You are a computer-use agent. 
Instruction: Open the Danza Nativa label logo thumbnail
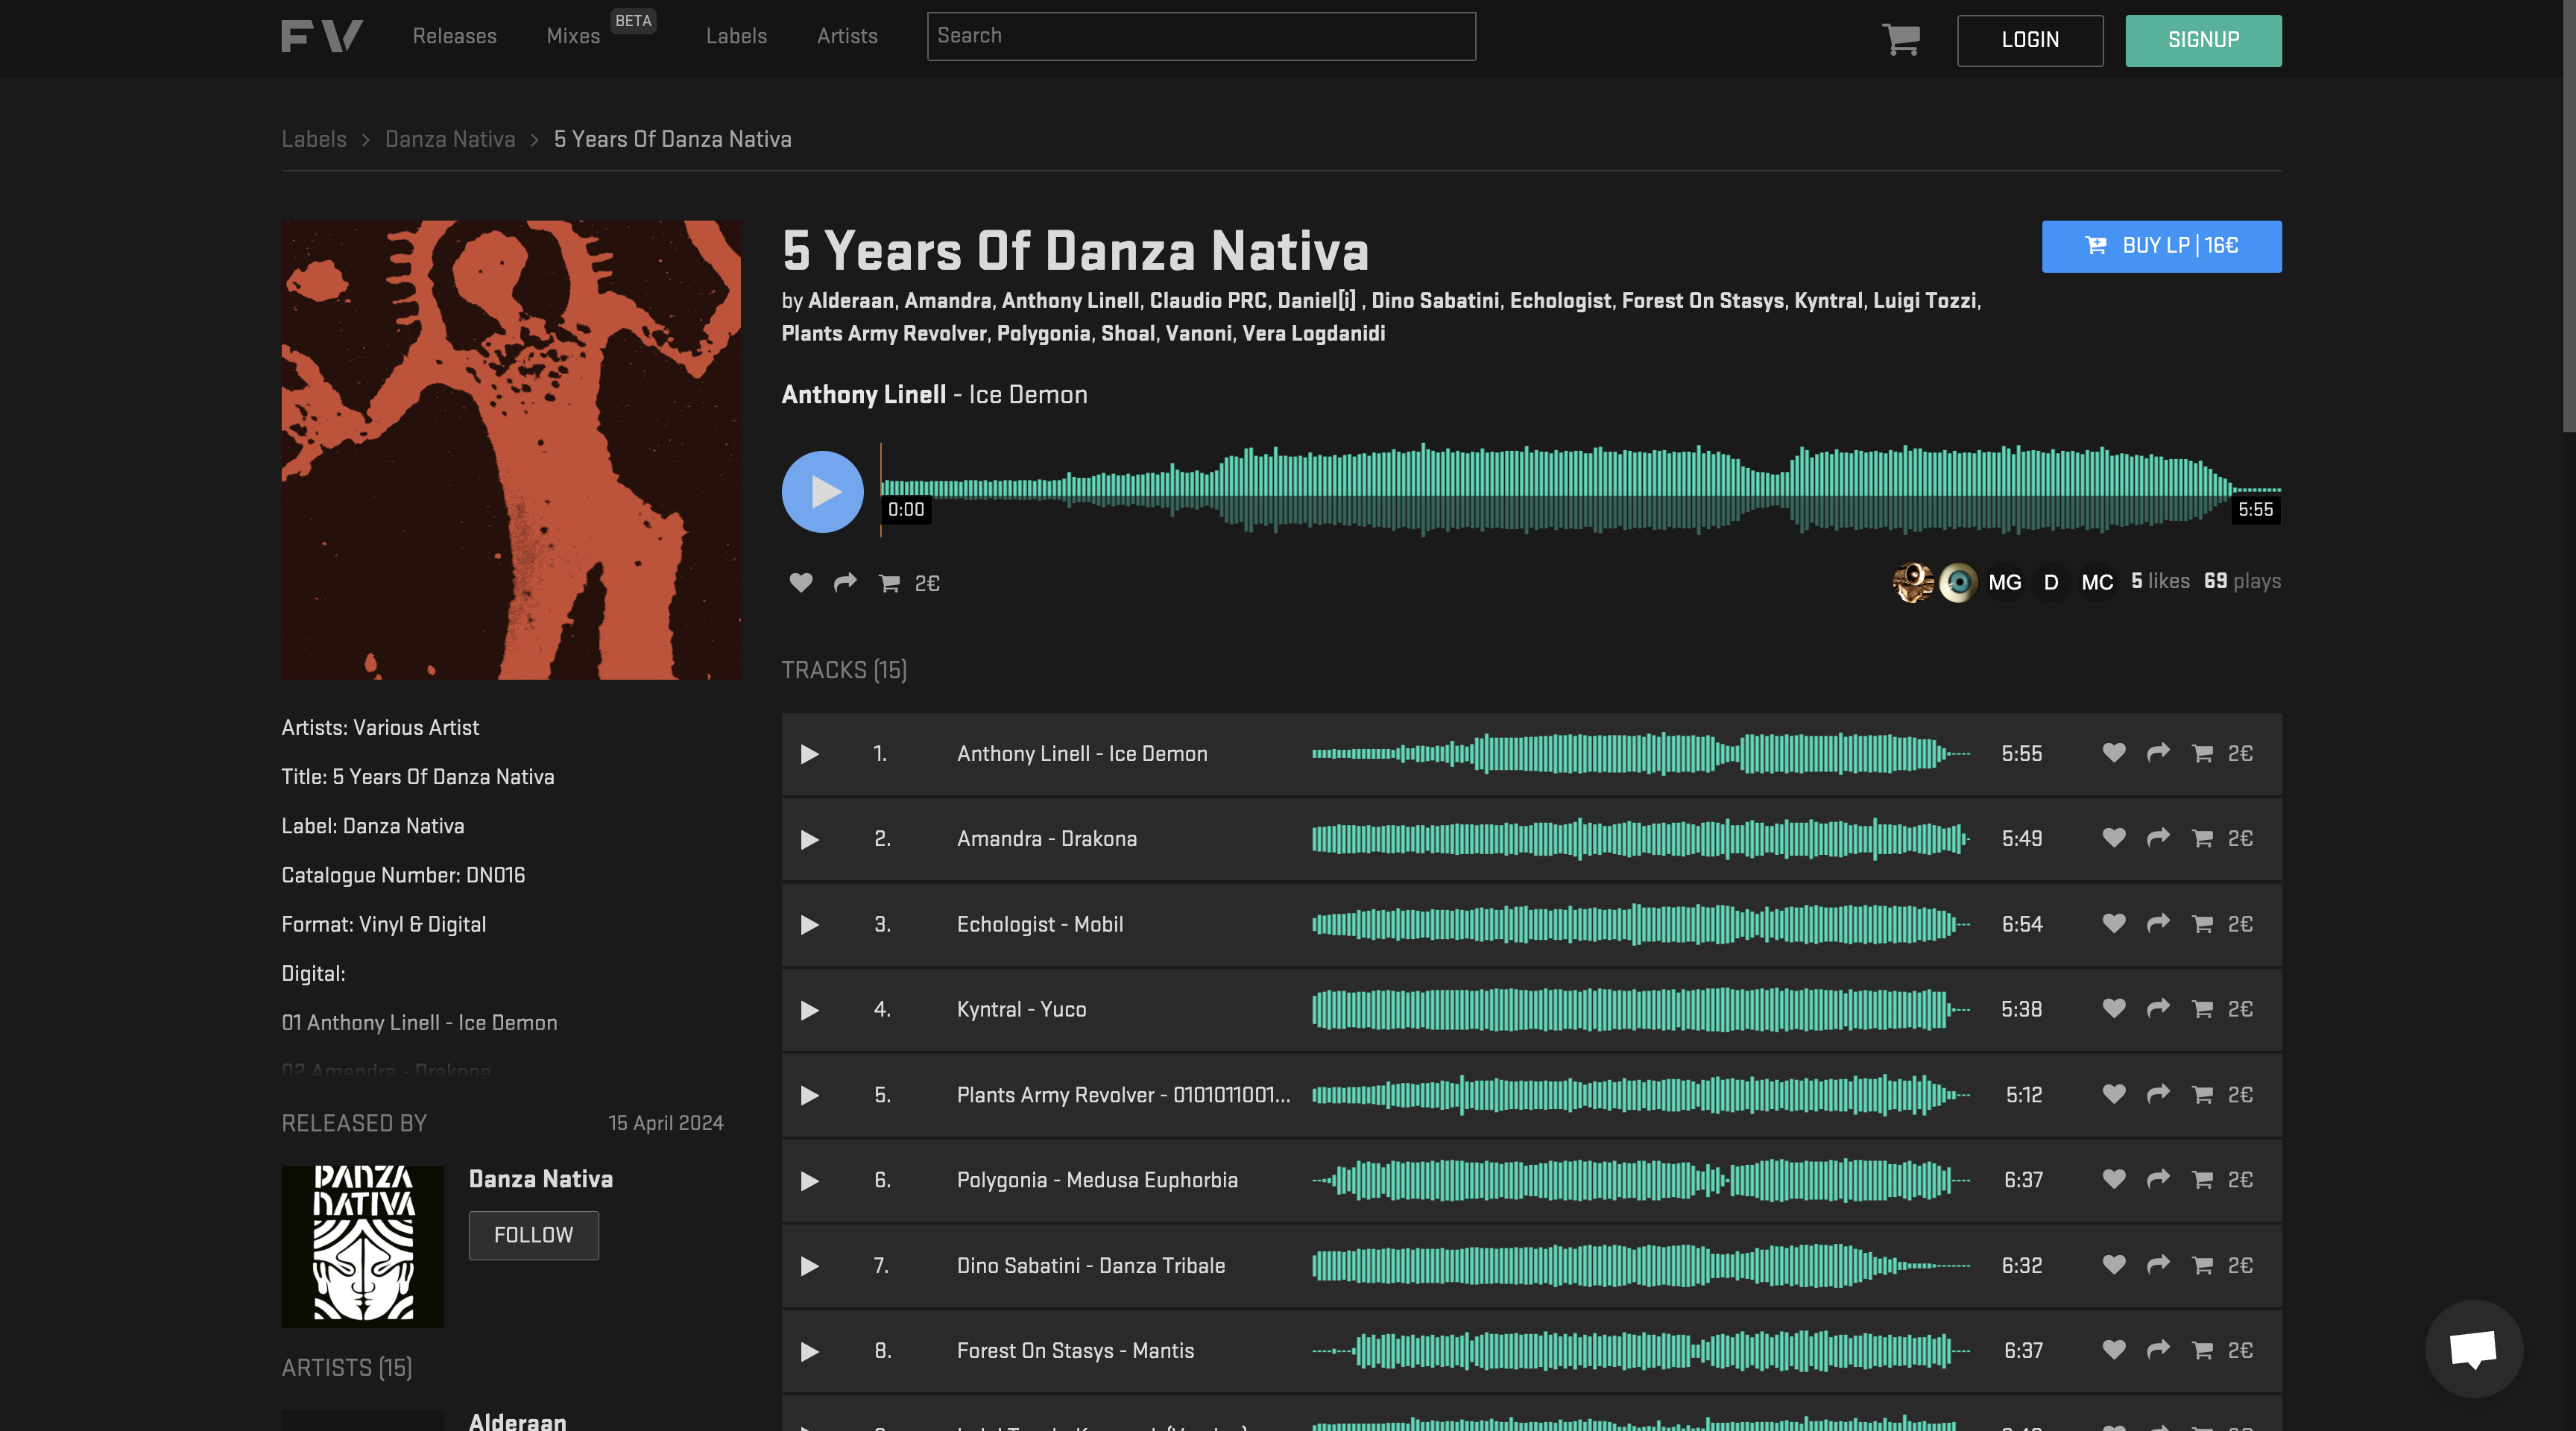tap(362, 1246)
